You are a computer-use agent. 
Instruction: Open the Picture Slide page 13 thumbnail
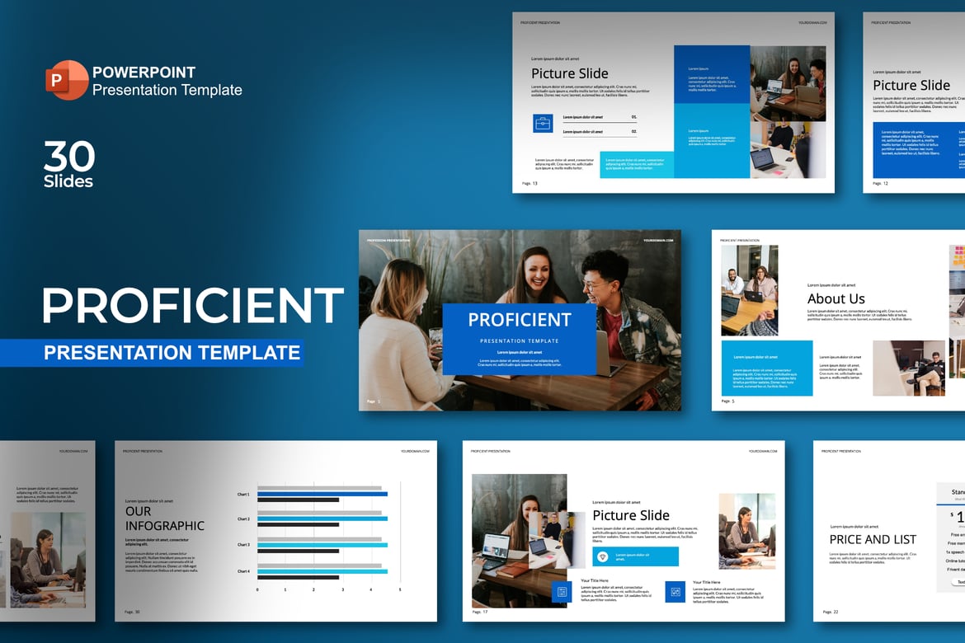pos(673,103)
